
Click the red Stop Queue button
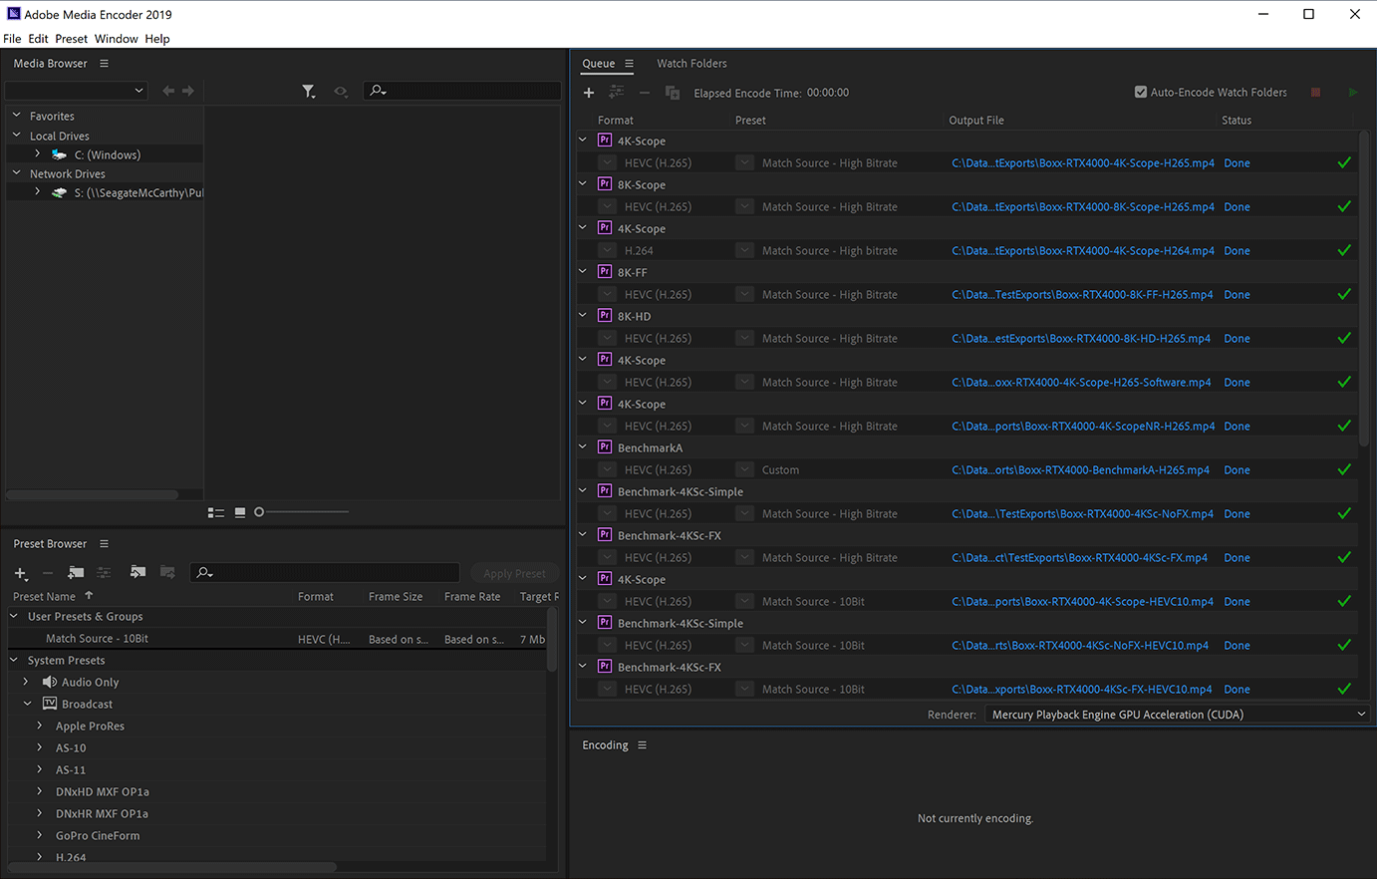click(x=1315, y=93)
